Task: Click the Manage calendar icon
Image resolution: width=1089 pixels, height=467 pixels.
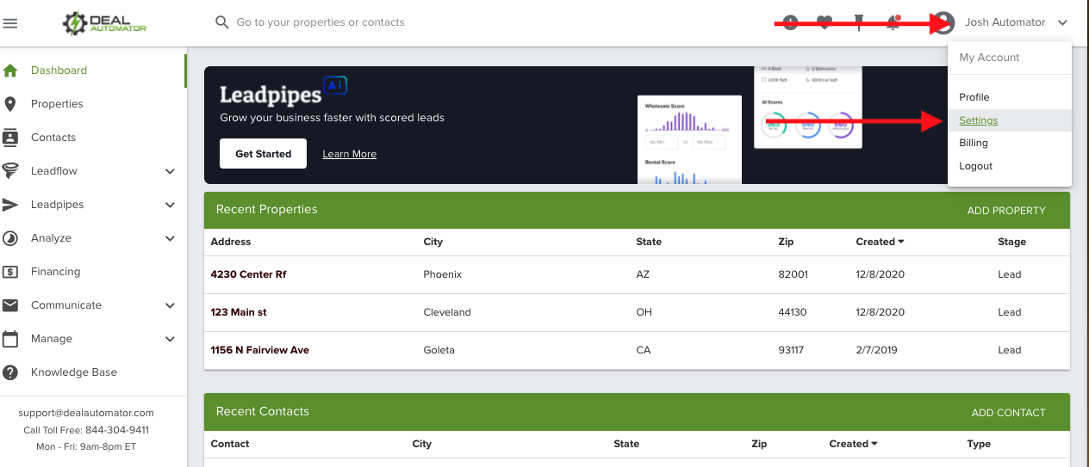Action: coord(10,339)
